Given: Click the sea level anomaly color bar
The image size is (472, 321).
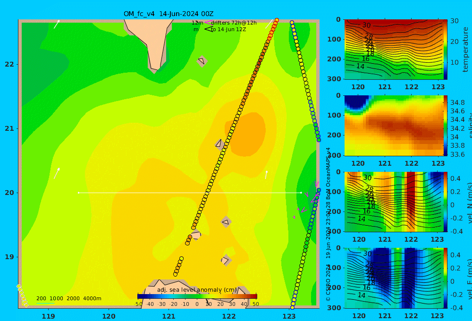Looking at the screenshot, I should (197, 296).
